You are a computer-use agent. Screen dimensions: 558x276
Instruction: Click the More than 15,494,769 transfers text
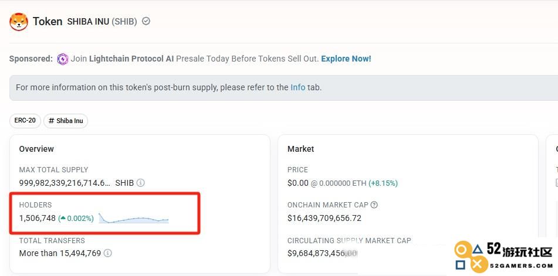click(x=60, y=253)
